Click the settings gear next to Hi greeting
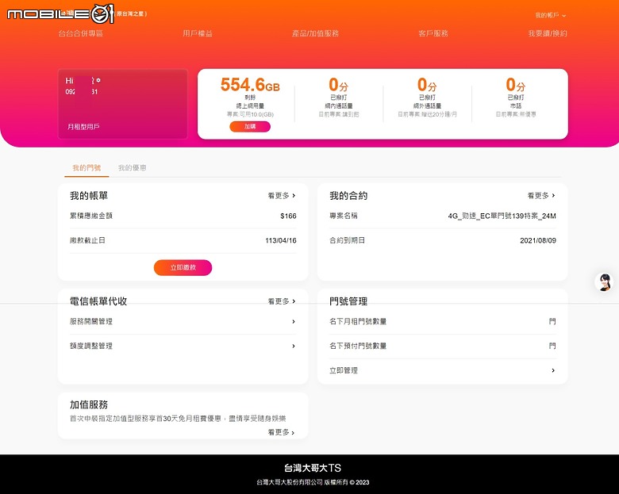The height and width of the screenshot is (494, 619). coord(98,81)
